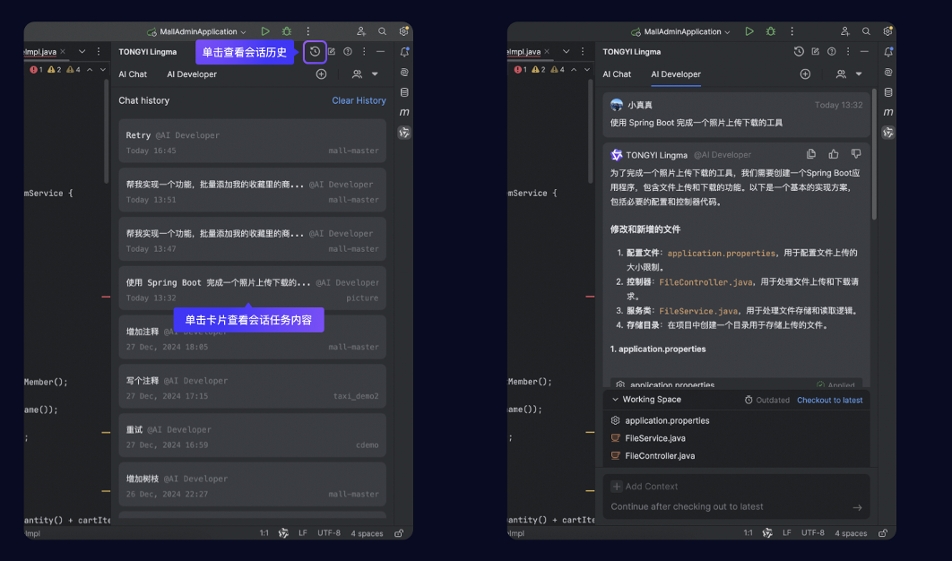Select FileService.java in Working Space list

click(x=655, y=438)
